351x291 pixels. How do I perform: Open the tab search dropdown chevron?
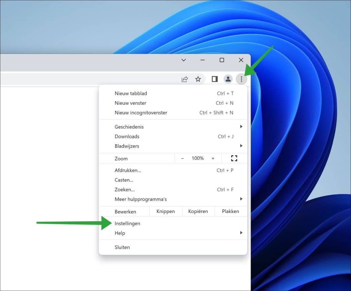click(183, 60)
